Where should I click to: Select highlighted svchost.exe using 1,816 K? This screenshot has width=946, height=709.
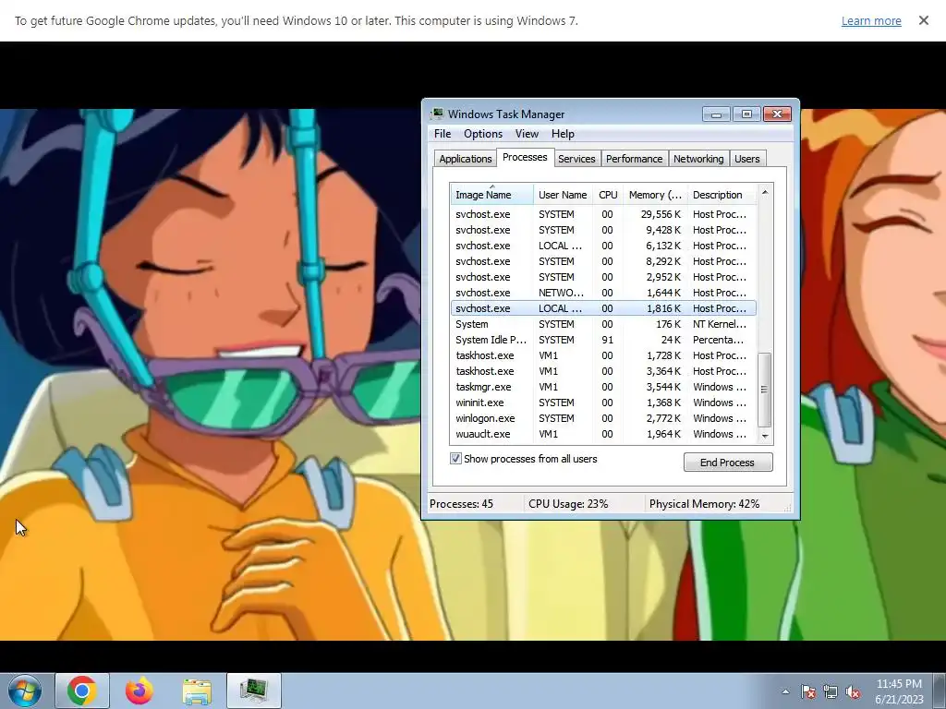pos(603,308)
